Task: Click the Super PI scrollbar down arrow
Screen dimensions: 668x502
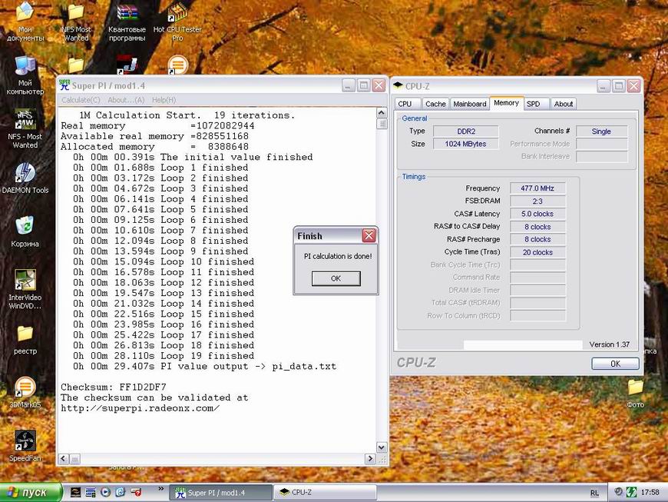Action: tap(382, 447)
